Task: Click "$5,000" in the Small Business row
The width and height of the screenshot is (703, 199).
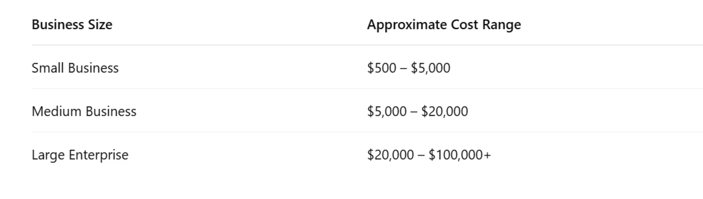Action: pos(430,68)
